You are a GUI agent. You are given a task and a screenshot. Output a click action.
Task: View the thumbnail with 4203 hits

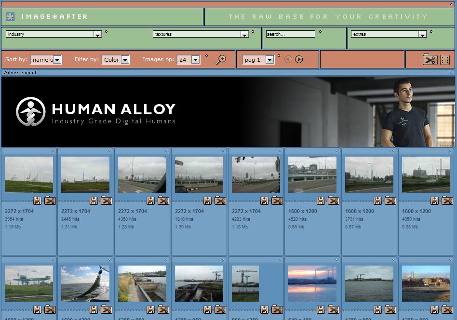pyautogui.click(x=256, y=174)
